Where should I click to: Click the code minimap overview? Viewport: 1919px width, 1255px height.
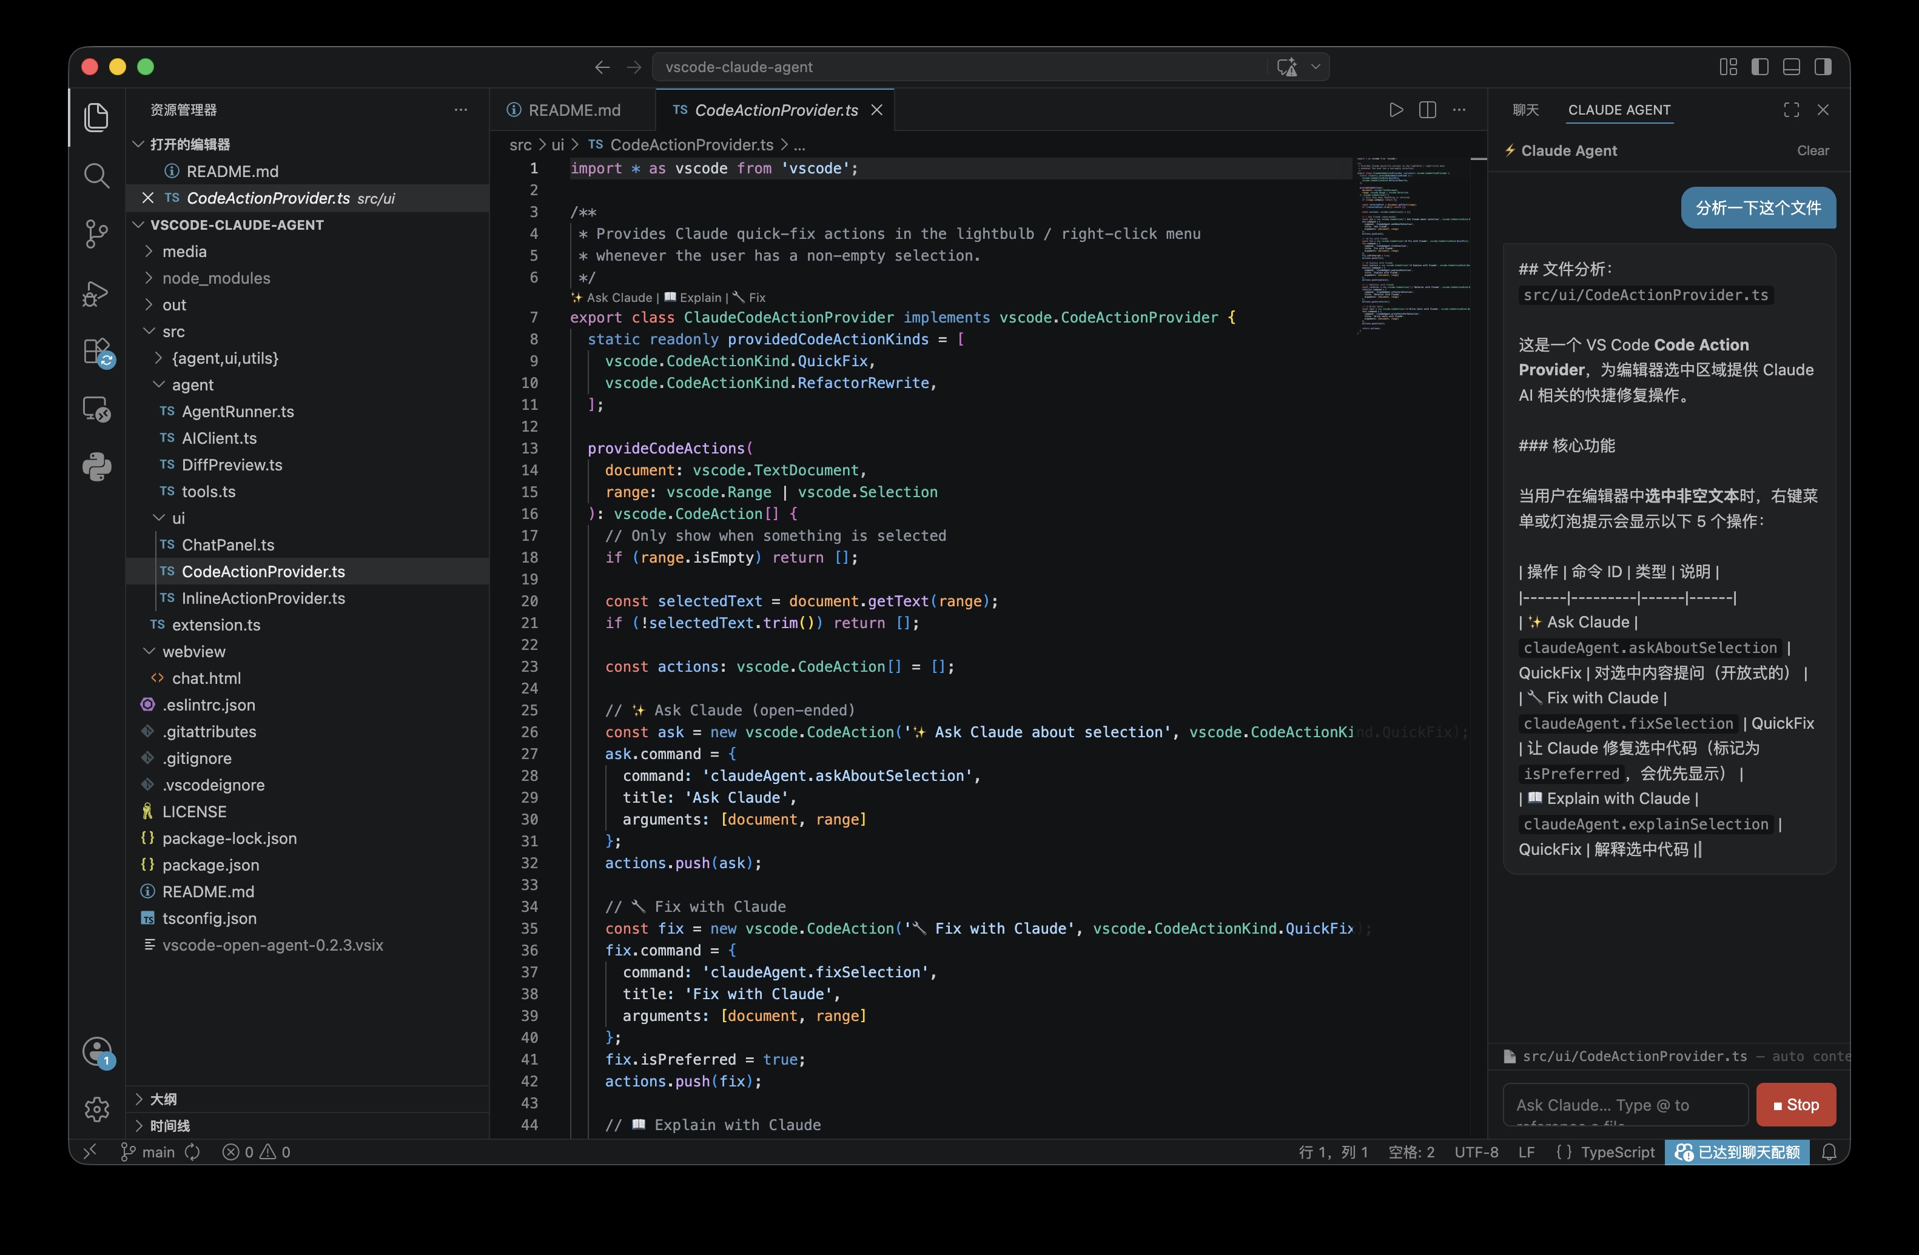1413,244
